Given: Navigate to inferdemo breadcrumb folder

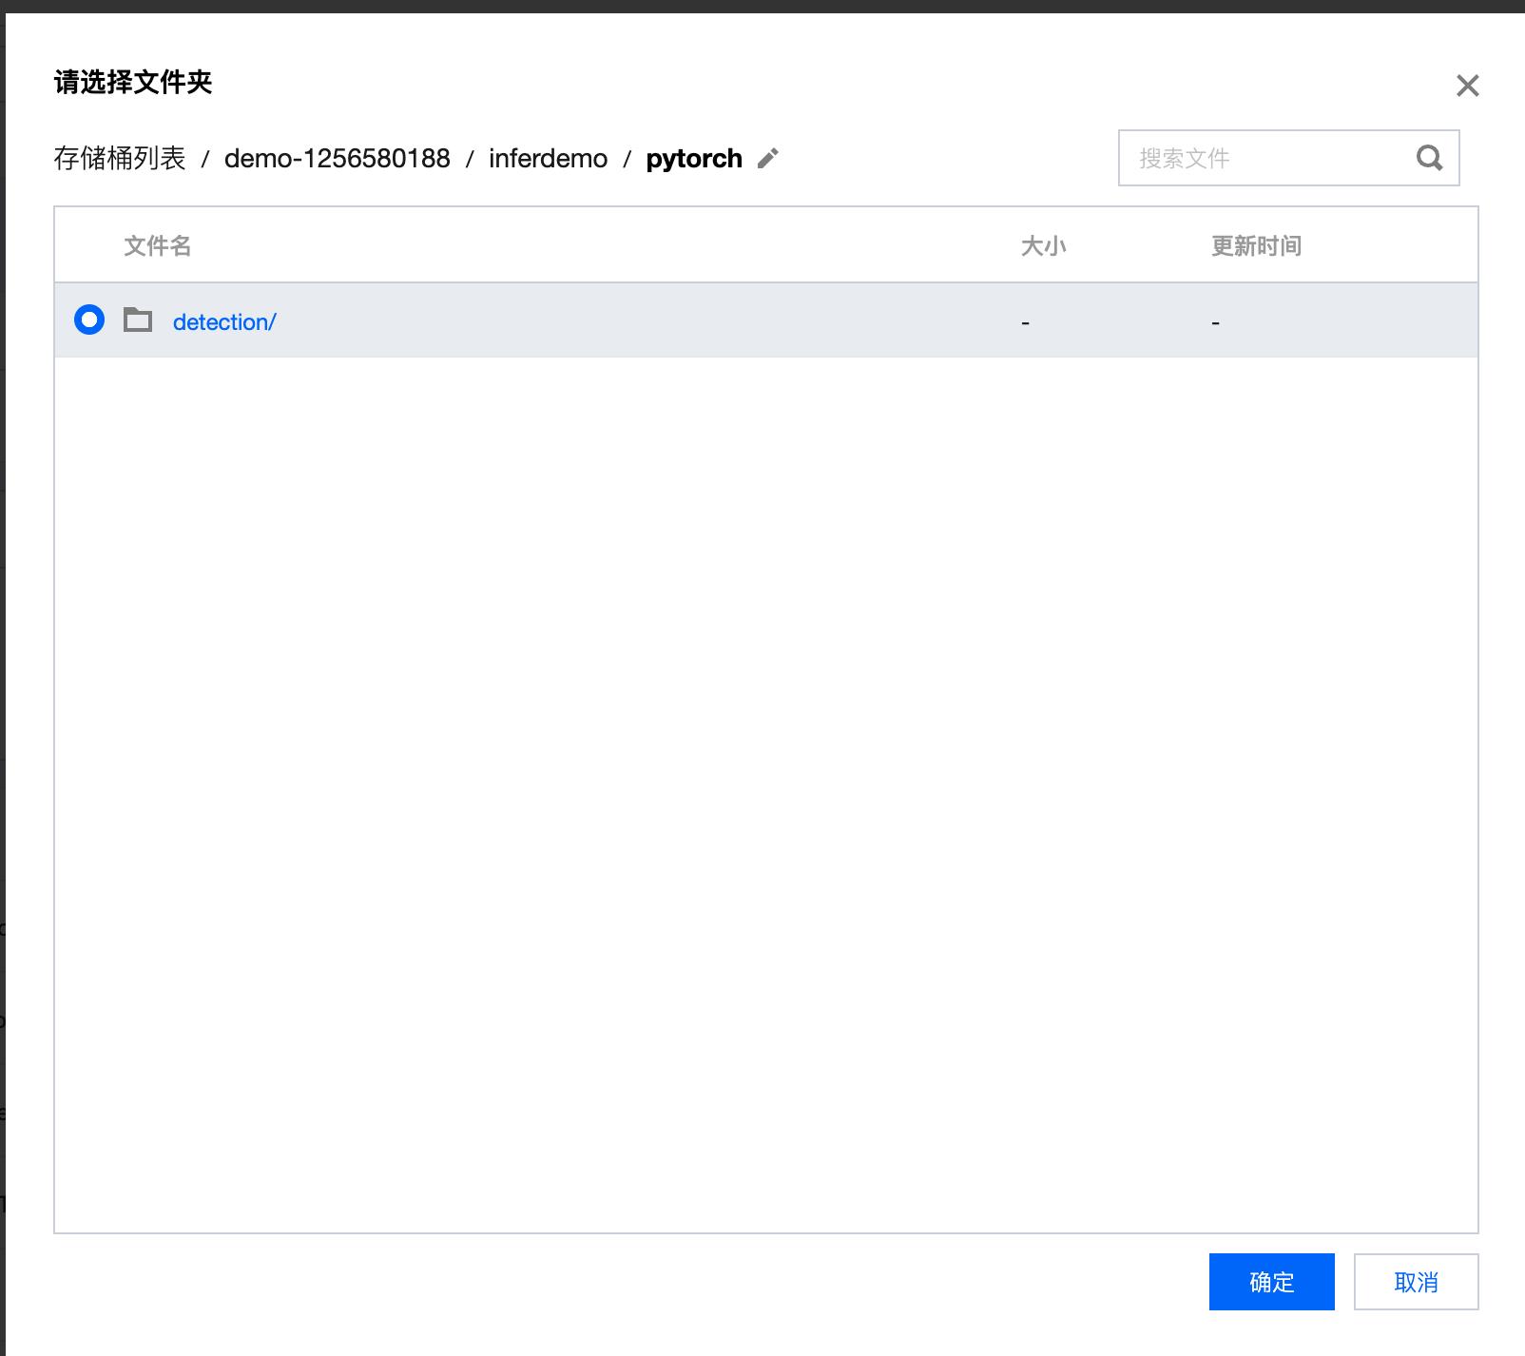Looking at the screenshot, I should click(x=549, y=158).
